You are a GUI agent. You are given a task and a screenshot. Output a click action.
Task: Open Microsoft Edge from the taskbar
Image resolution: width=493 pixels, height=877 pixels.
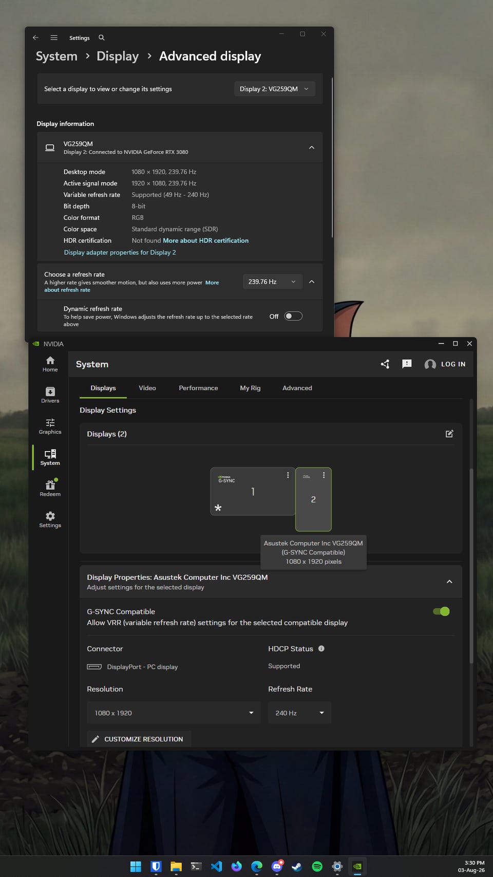point(257,867)
